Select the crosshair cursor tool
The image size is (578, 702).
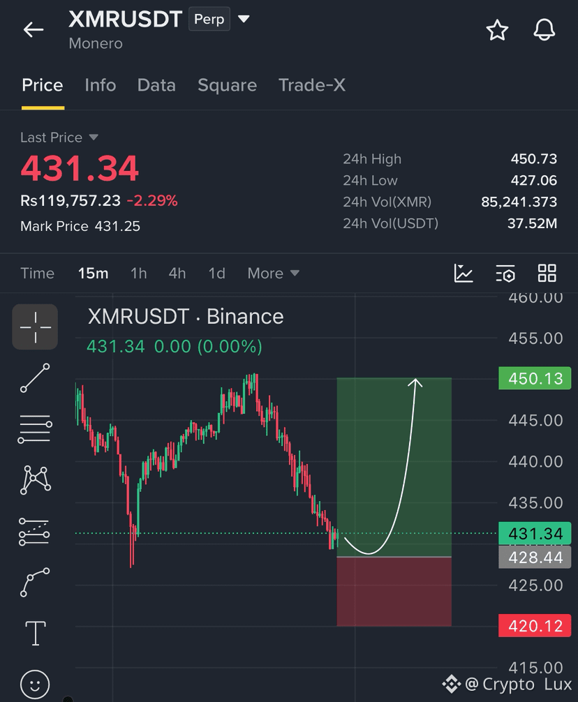35,327
